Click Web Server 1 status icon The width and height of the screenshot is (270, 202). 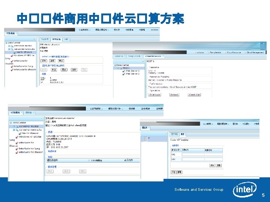coord(123,71)
